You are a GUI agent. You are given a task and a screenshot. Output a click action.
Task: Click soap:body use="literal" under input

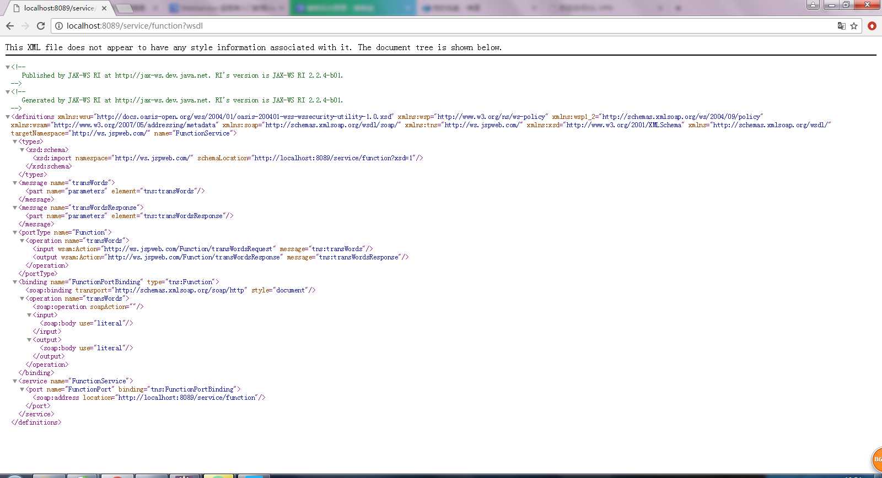coord(87,323)
